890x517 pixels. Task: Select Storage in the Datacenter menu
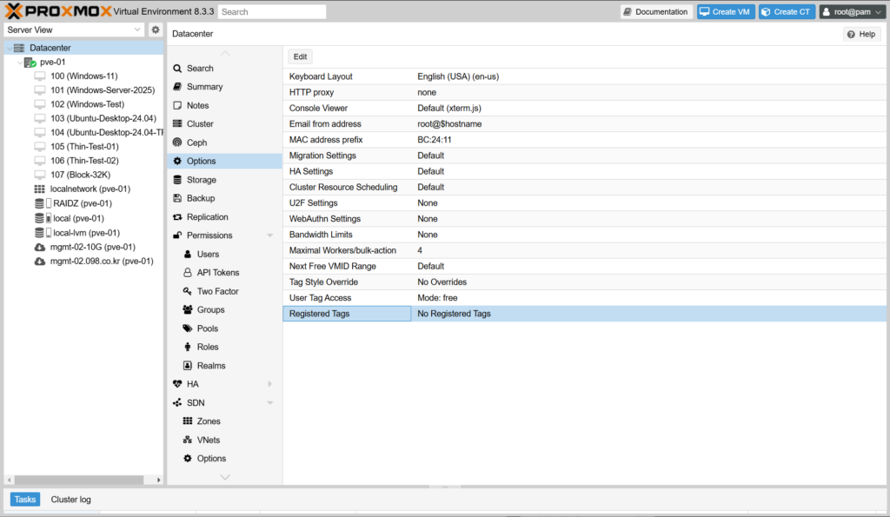(201, 180)
